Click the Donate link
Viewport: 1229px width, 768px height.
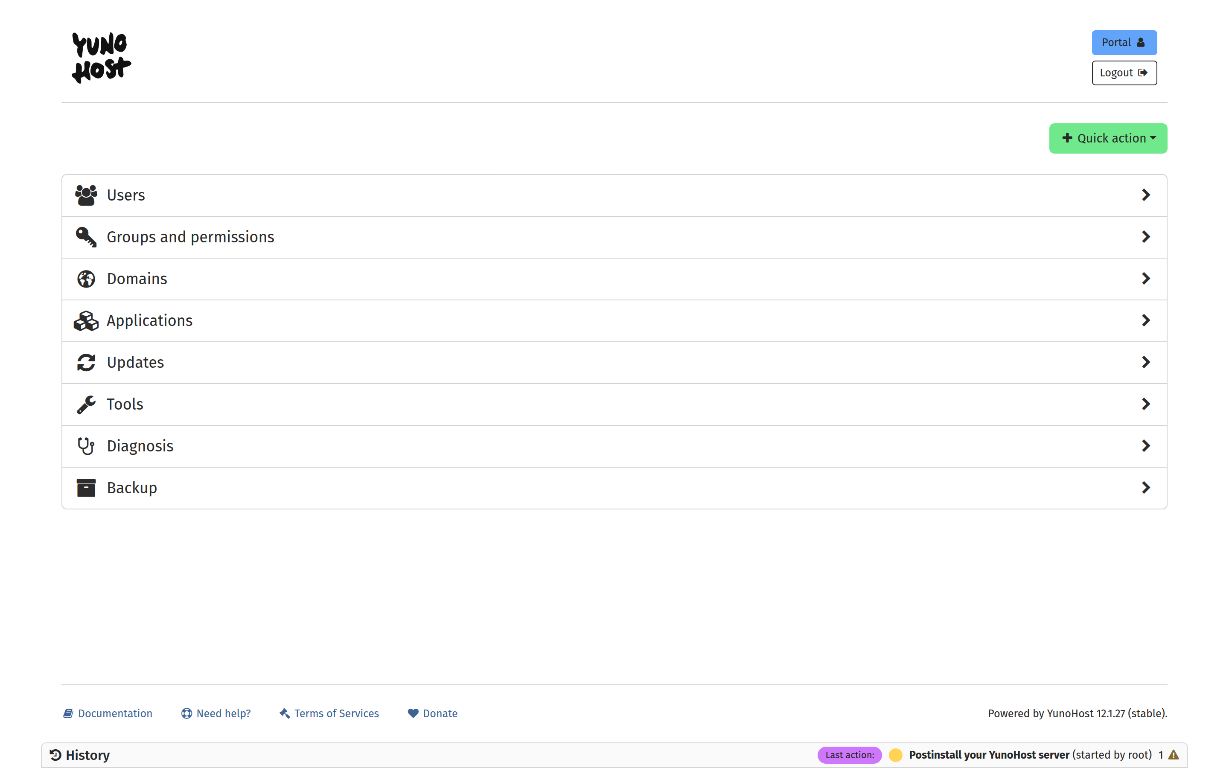(x=433, y=713)
